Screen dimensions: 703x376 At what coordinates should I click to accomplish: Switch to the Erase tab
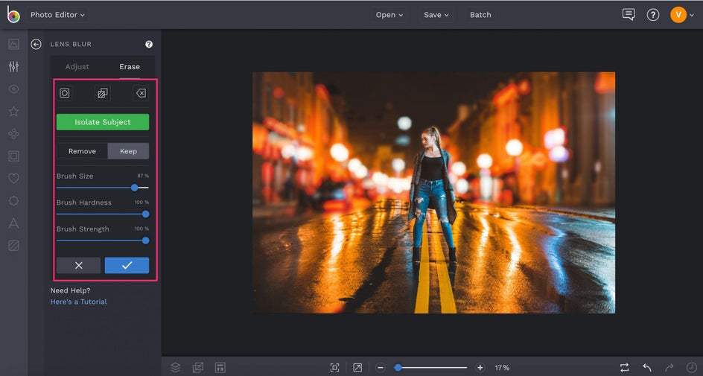(130, 67)
